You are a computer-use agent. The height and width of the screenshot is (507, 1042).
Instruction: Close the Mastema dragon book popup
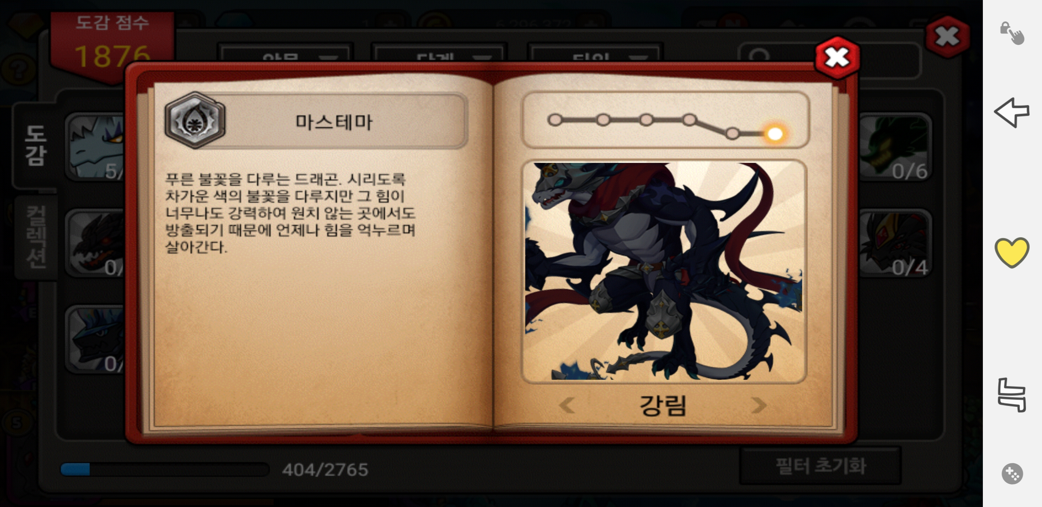point(836,57)
